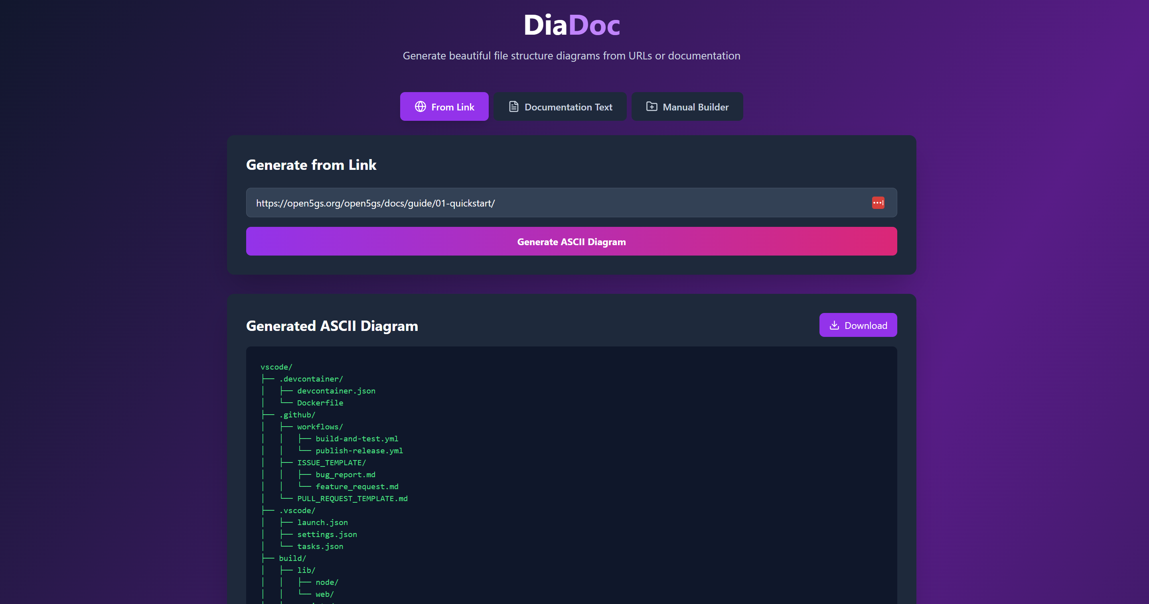This screenshot has height=604, width=1149.
Task: Click the document icon on Documentation Text tab
Action: coord(513,106)
